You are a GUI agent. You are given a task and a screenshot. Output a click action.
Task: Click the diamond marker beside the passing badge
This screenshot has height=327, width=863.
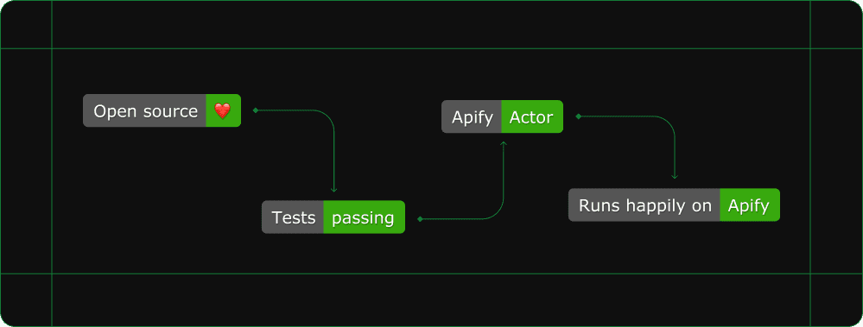point(420,219)
